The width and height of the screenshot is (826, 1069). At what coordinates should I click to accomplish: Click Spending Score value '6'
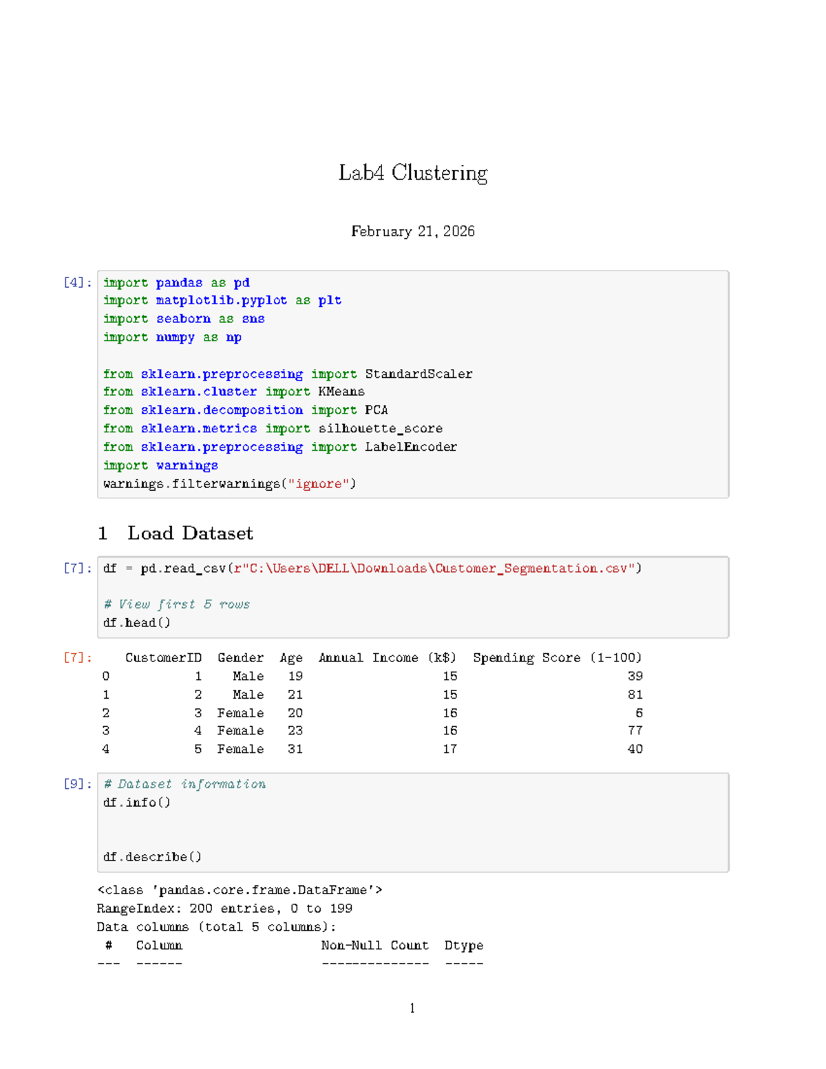(x=639, y=713)
